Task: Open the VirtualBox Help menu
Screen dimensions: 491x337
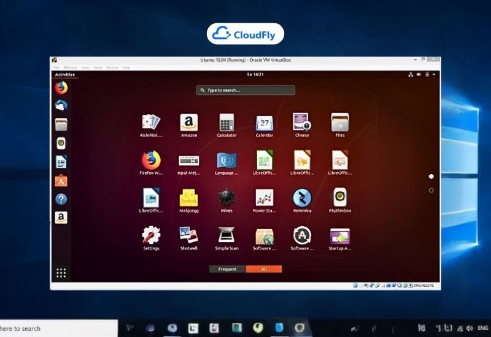Action: click(126, 67)
